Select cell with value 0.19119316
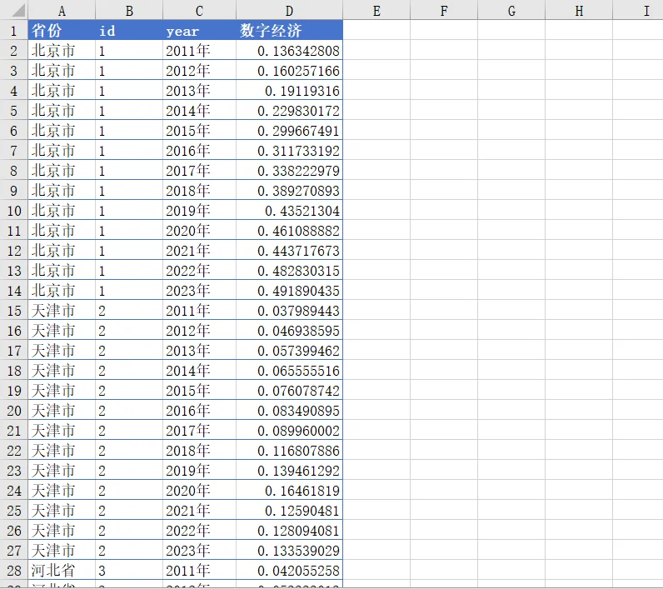This screenshot has width=663, height=589. [289, 91]
